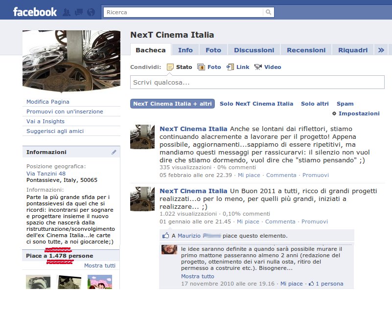Click Promuovi con un'inserzione
Screen dimensions: 392x311
tap(65, 111)
